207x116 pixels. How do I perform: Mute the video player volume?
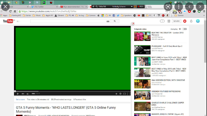click(x=28, y=94)
